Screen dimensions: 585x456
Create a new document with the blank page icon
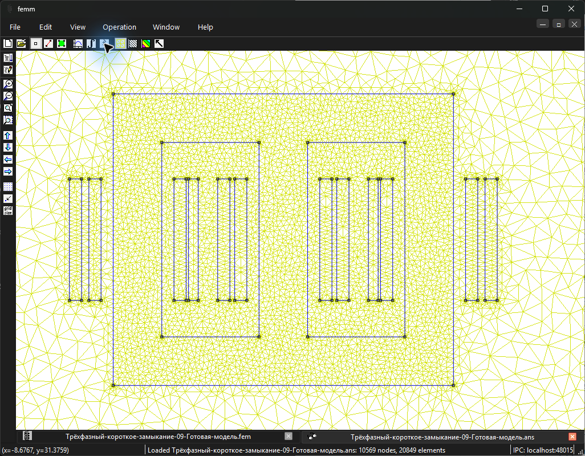[x=8, y=44]
